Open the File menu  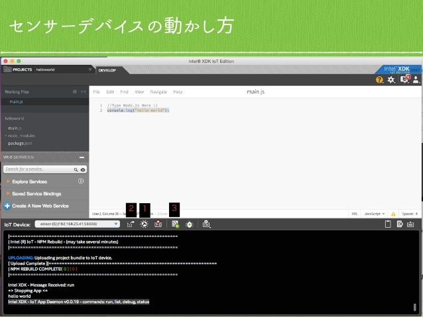click(96, 92)
